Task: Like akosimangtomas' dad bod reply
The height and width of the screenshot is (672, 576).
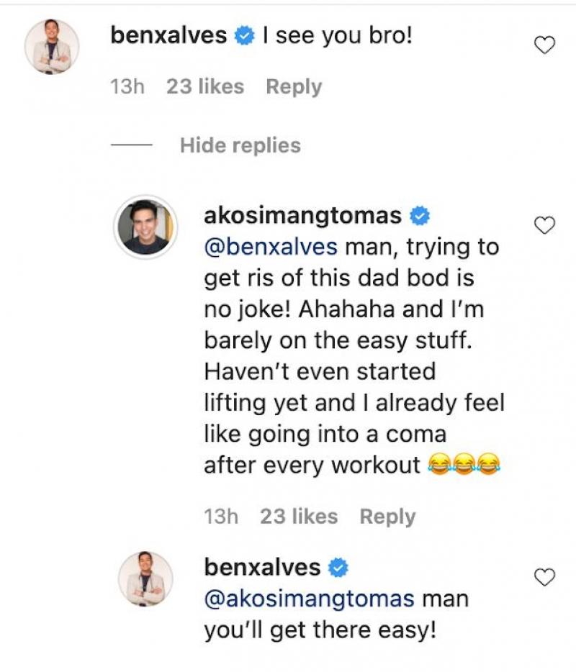Action: tap(545, 226)
